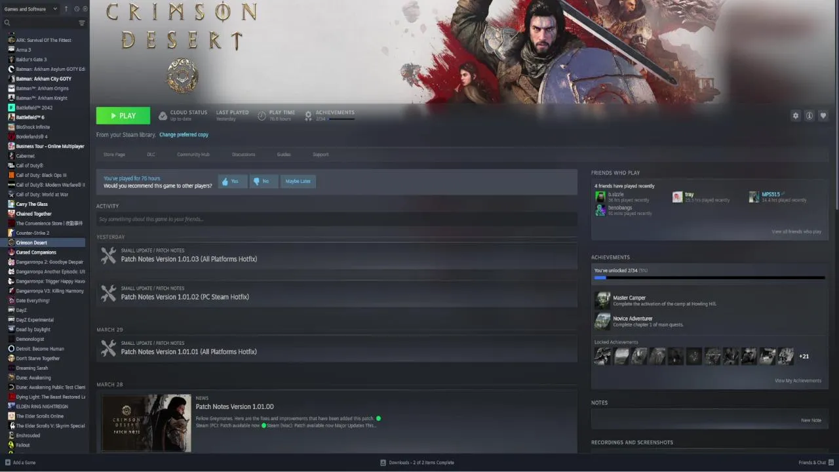Open Games and Software dropdown
Viewport: 839px width, 472px height.
tap(30, 9)
